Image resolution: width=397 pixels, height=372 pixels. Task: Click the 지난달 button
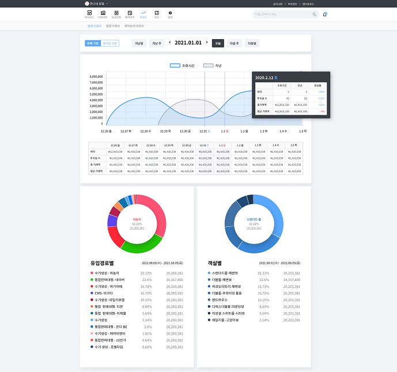point(139,43)
